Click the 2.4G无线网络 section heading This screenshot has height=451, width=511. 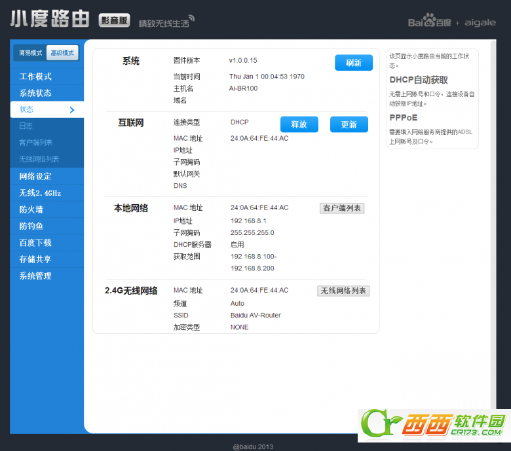point(131,291)
